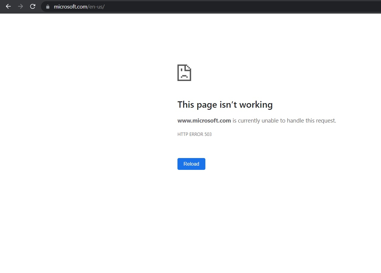The image size is (381, 273).
Task: Click the word "working" in the heading
Action: [x=256, y=105]
